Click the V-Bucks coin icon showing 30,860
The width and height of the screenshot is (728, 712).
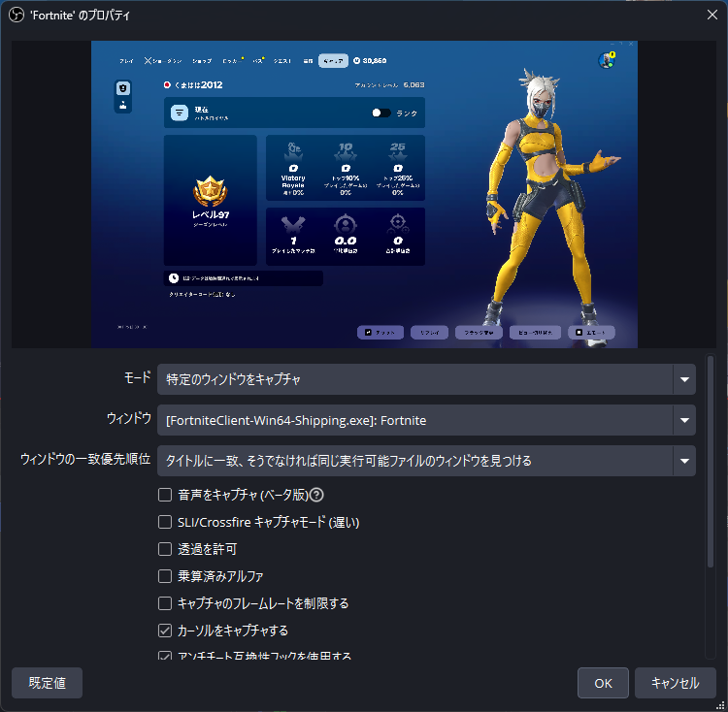click(x=356, y=61)
